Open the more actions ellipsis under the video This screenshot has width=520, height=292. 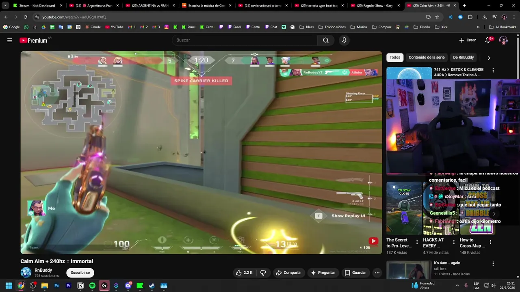(377, 273)
